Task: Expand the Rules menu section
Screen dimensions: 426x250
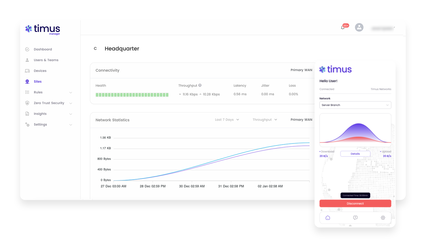Action: pyautogui.click(x=70, y=92)
